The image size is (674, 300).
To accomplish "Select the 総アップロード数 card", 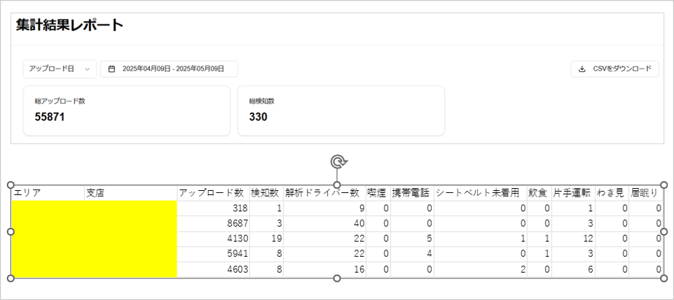I will pos(127,110).
